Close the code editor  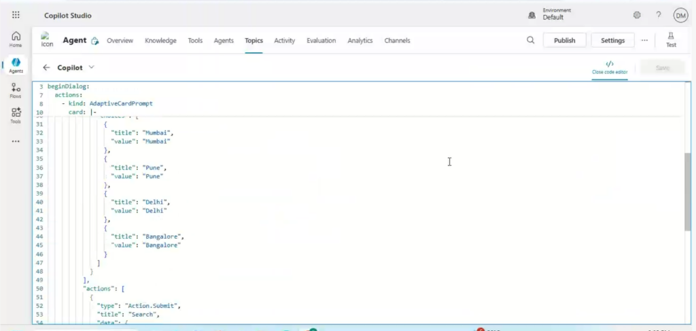pyautogui.click(x=609, y=67)
